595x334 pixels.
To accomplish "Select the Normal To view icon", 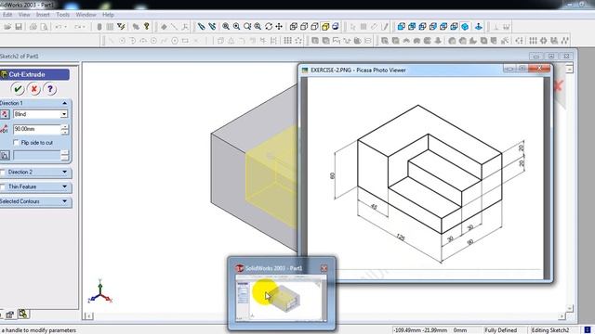I will point(479,27).
